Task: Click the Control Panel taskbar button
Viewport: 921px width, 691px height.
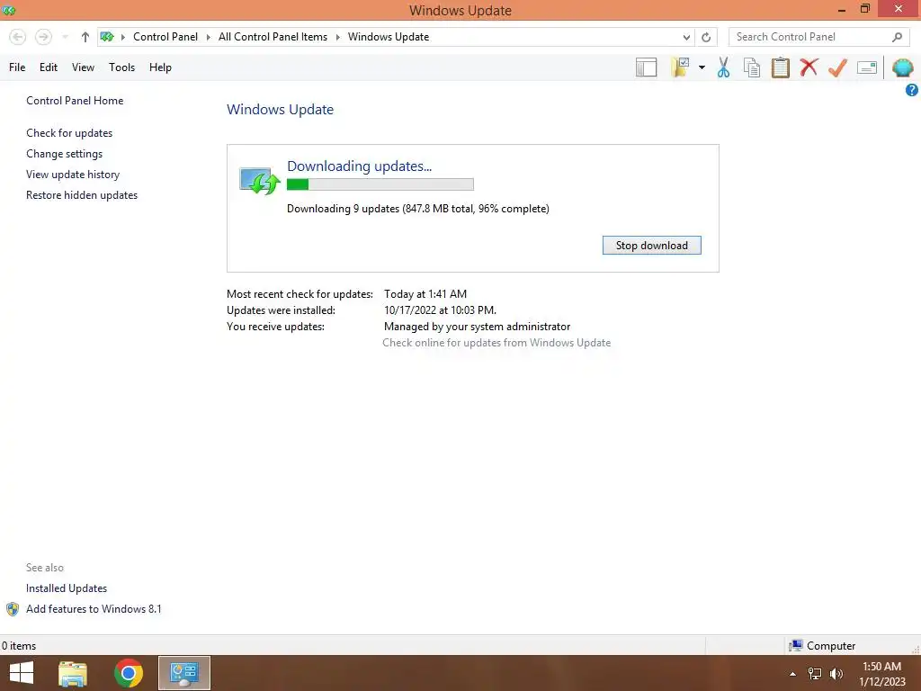Action: click(183, 673)
